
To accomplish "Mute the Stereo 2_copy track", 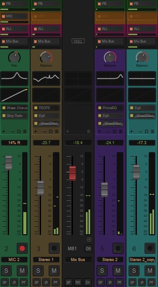I will (150, 271).
